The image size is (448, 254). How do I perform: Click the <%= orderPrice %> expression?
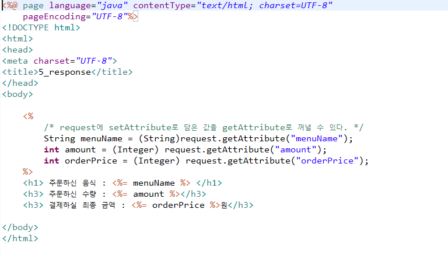[x=176, y=206]
